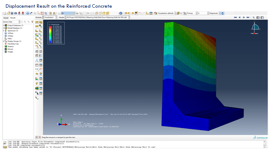272x153 pixels.
Task: Select Images in the results tree
Action: pos(10,52)
